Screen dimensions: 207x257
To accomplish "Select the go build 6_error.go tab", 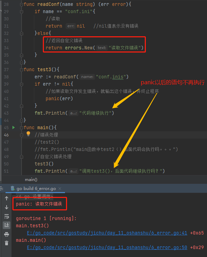I will [x=36, y=189].
